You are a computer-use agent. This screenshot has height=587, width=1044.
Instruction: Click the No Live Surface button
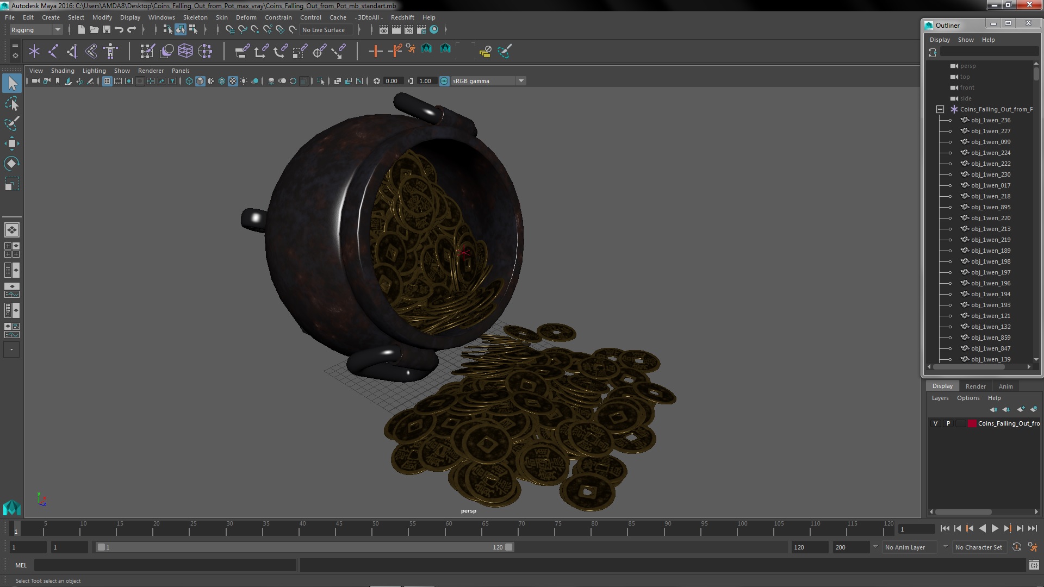pyautogui.click(x=324, y=30)
